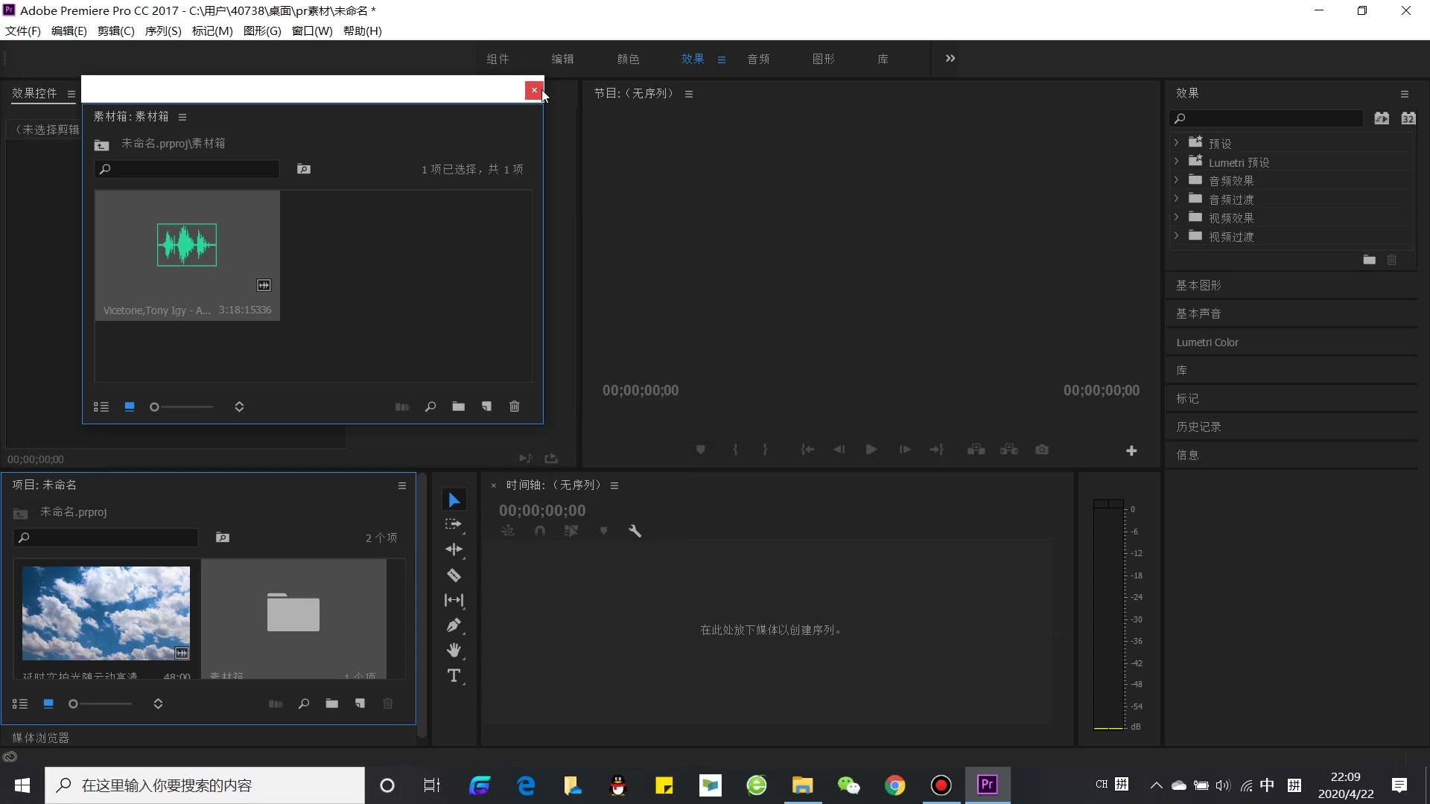
Task: Toggle snap magnet in timeline
Action: (540, 531)
